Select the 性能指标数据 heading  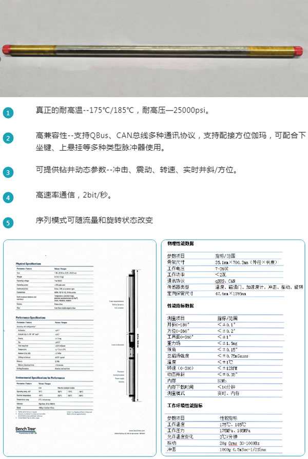(x=181, y=305)
